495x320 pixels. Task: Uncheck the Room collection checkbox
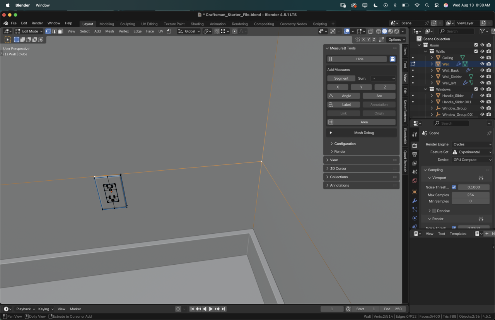click(476, 45)
